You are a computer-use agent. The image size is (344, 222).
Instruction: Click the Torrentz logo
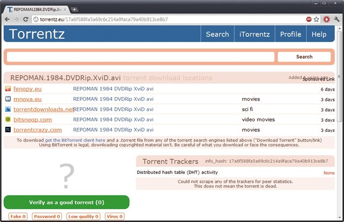(x=37, y=34)
